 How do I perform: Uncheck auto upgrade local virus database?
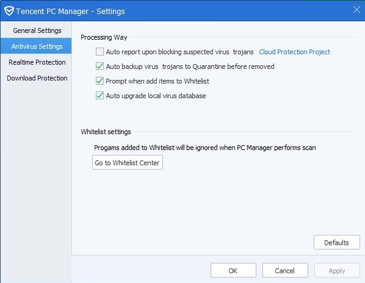(99, 96)
